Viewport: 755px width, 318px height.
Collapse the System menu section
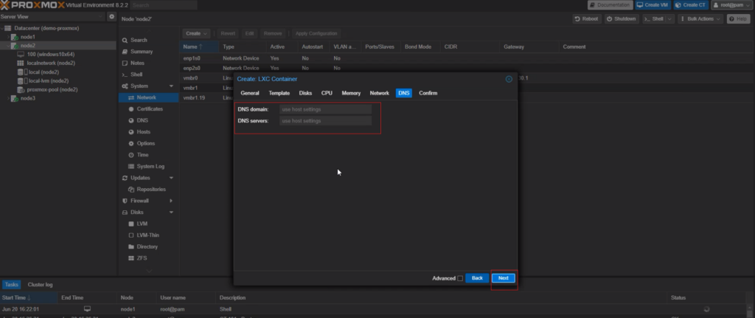pos(171,86)
